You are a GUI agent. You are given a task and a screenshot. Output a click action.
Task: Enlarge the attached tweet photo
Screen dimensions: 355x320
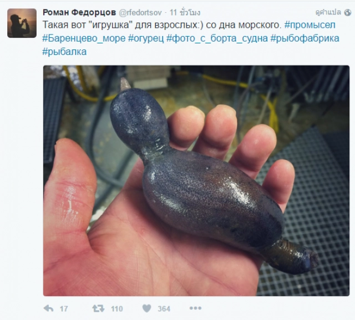tap(196, 181)
